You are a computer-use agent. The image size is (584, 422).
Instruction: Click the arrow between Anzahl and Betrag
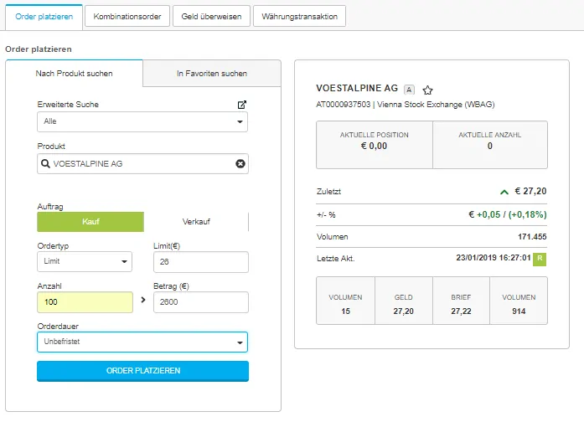[x=143, y=300]
